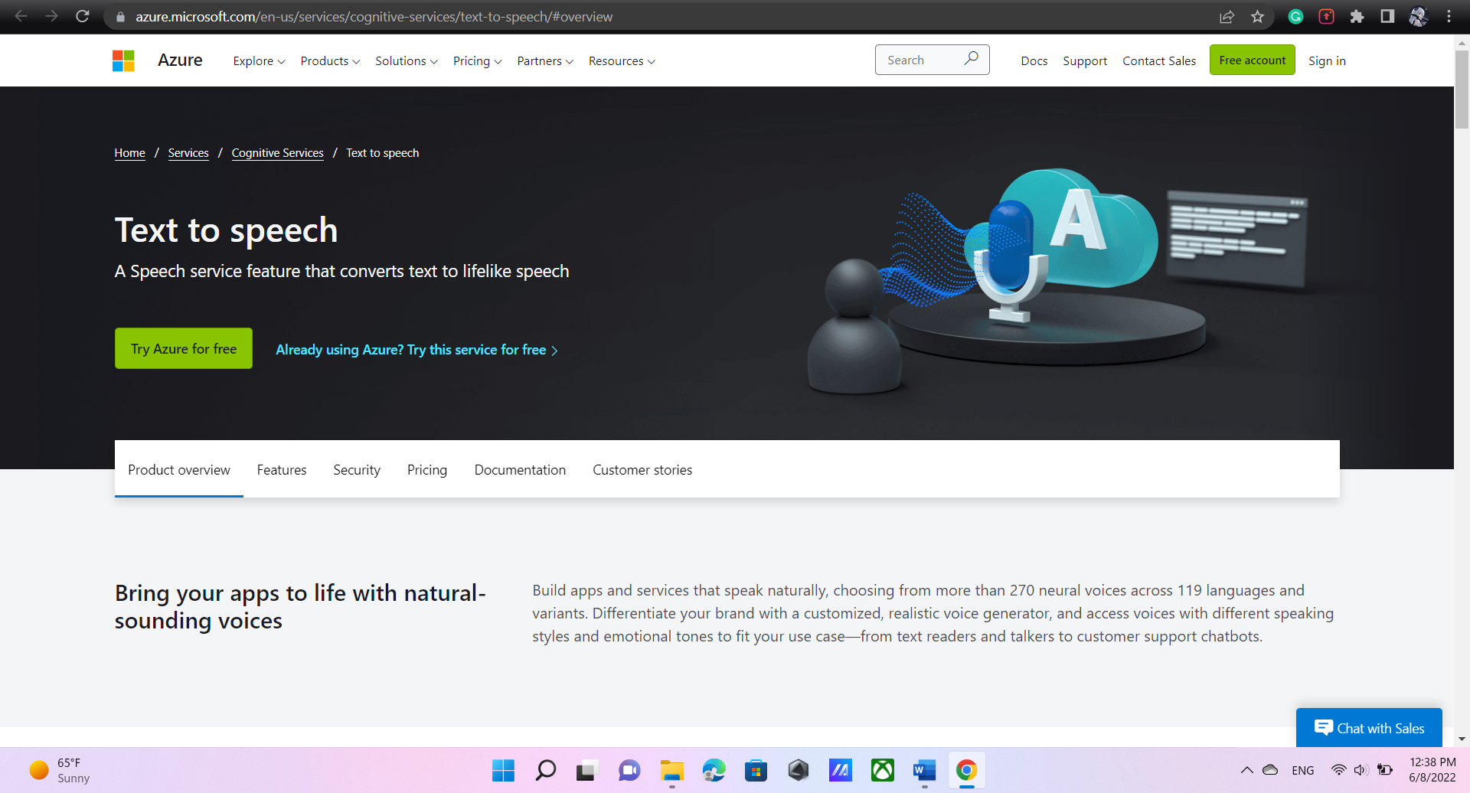Open Microsoft Store from taskbar
Viewport: 1470px width, 793px height.
click(x=756, y=770)
